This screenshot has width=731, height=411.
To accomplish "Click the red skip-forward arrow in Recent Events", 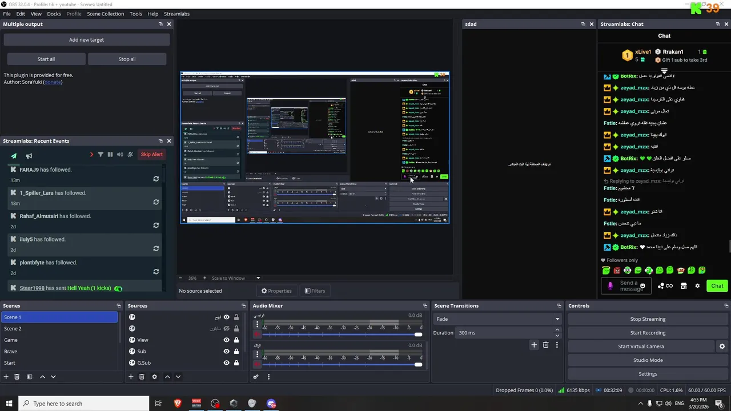I will point(91,155).
